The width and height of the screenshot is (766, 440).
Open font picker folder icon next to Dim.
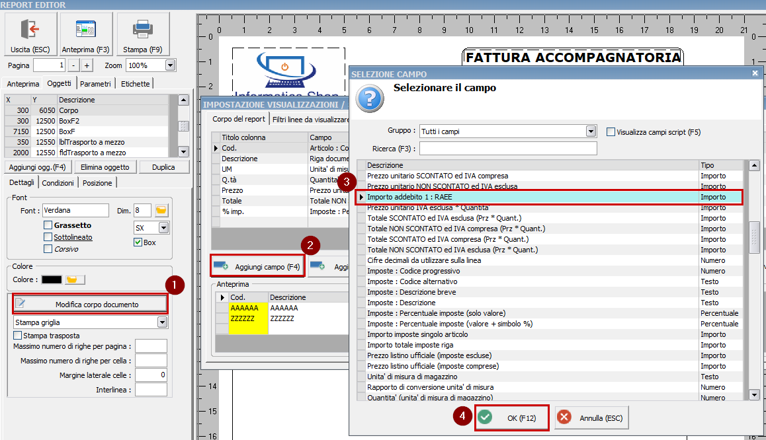[x=161, y=210]
